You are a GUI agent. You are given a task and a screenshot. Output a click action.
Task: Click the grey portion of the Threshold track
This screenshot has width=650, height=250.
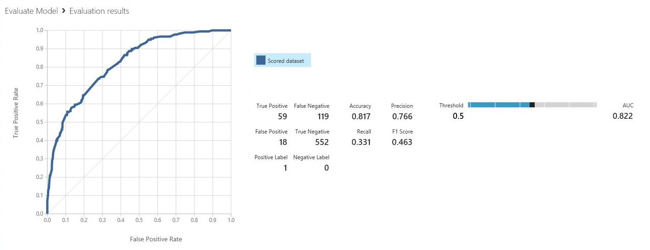point(565,105)
